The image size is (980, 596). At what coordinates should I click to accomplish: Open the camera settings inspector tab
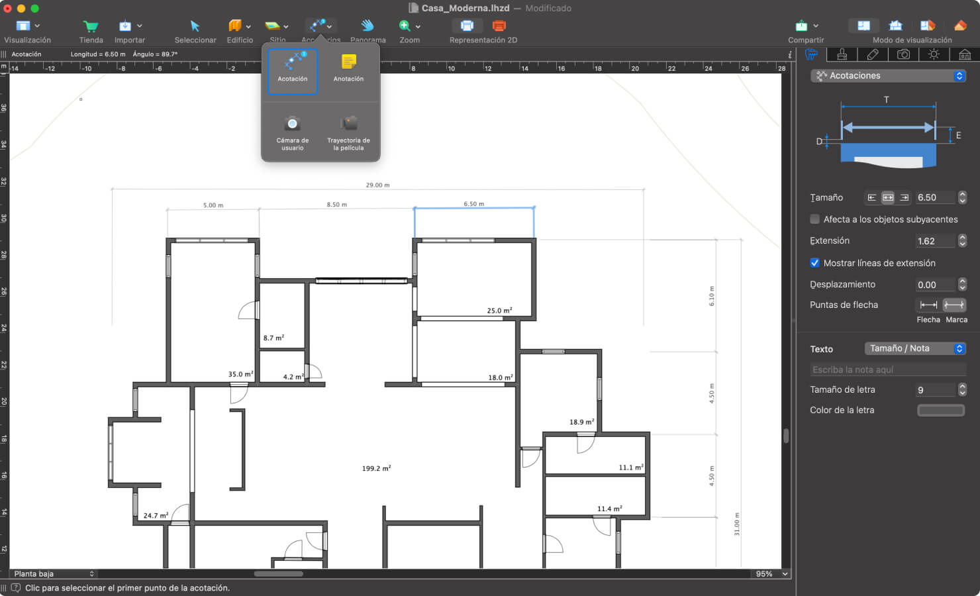[903, 54]
